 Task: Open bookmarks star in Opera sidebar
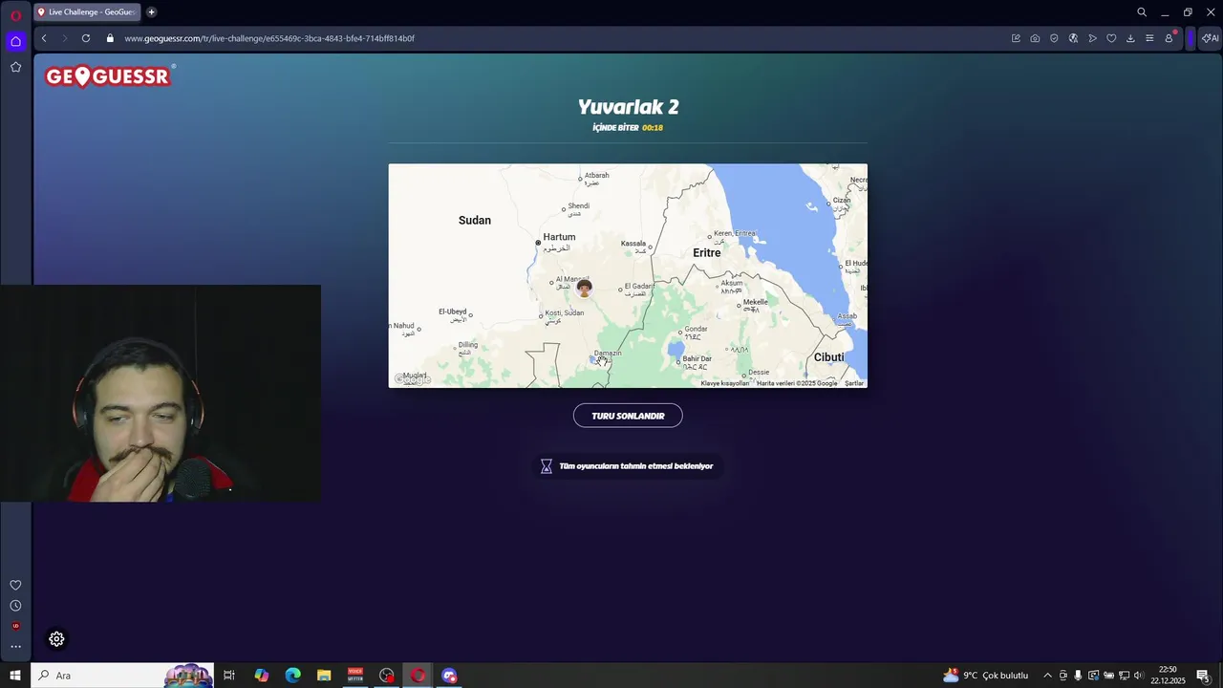coord(15,67)
